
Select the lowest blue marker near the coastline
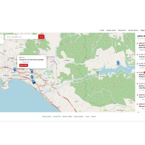pos(33,82)
